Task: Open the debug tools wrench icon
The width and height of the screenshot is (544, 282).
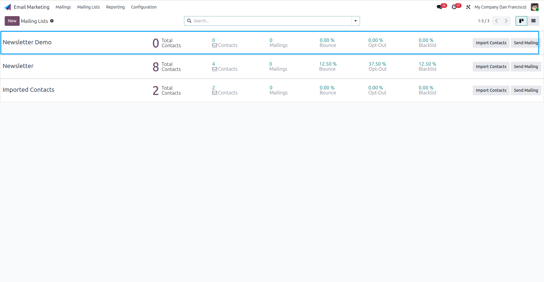Action: click(468, 7)
